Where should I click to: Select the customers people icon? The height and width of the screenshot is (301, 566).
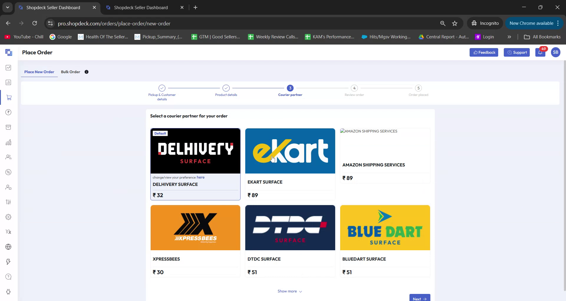[9, 157]
